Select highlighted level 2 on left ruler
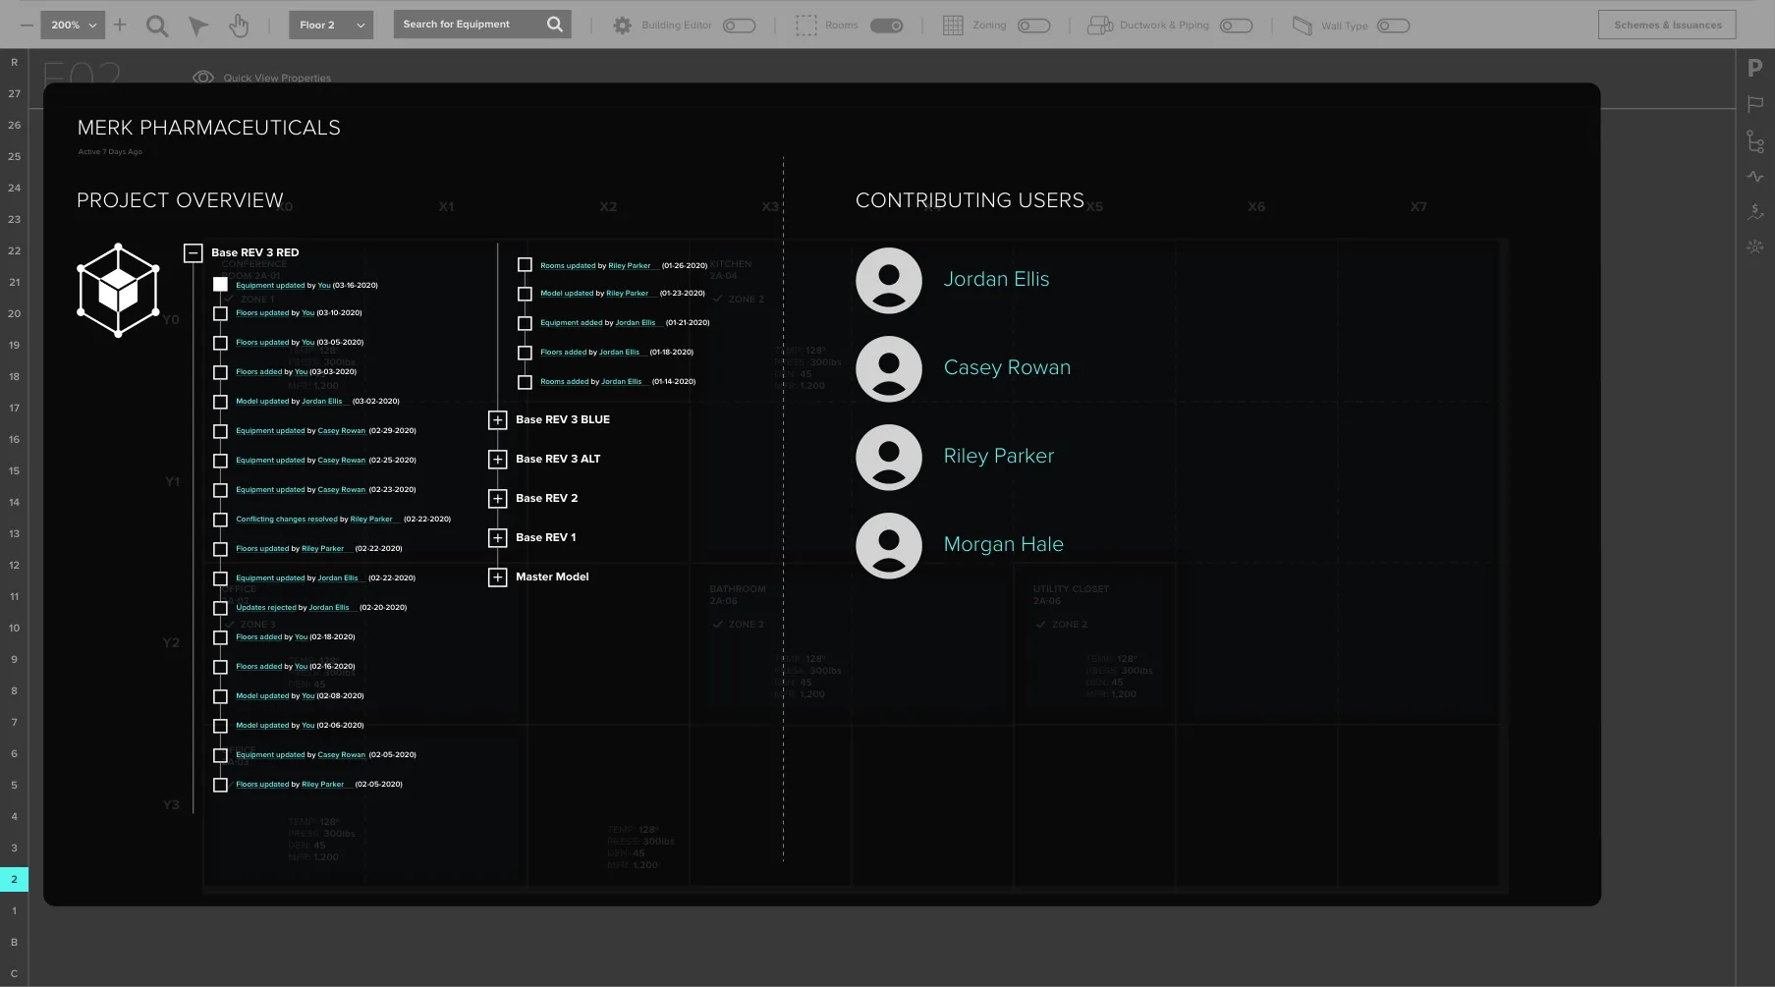This screenshot has height=987, width=1775. pos(14,879)
